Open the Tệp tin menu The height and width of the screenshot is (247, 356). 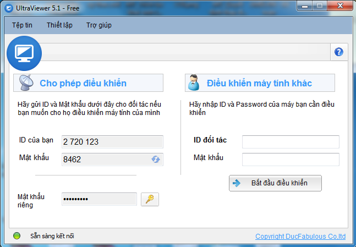[22, 25]
